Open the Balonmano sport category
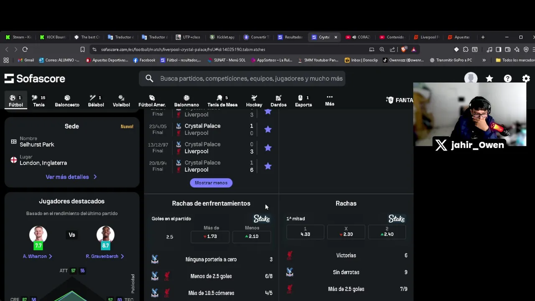Image resolution: width=535 pixels, height=301 pixels. (186, 101)
